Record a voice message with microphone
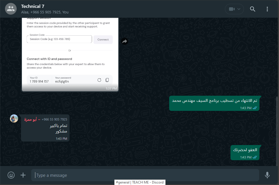The height and width of the screenshot is (185, 279). pos(267,175)
